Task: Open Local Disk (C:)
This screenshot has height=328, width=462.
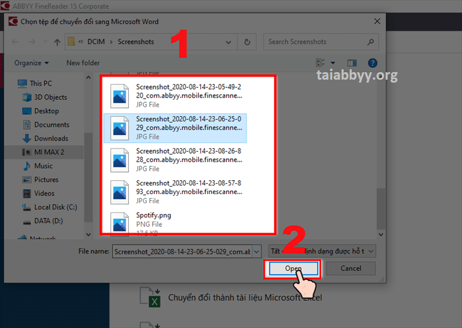Action: pyautogui.click(x=55, y=207)
